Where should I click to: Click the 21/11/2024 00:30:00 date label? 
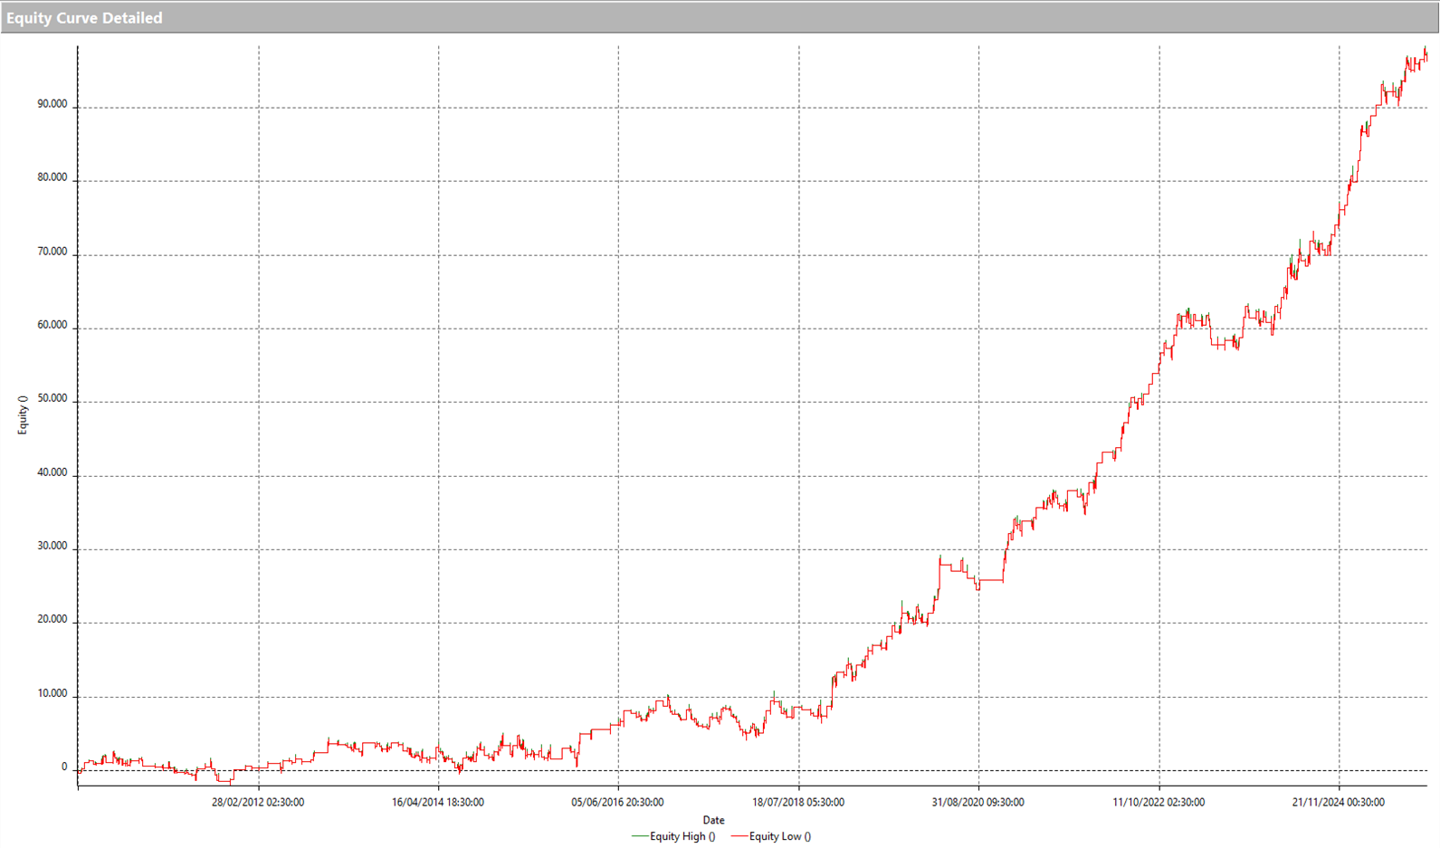point(1339,802)
